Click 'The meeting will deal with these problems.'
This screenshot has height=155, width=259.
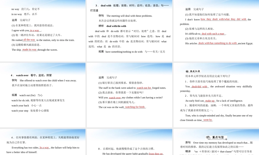pyautogui.click(x=129, y=16)
